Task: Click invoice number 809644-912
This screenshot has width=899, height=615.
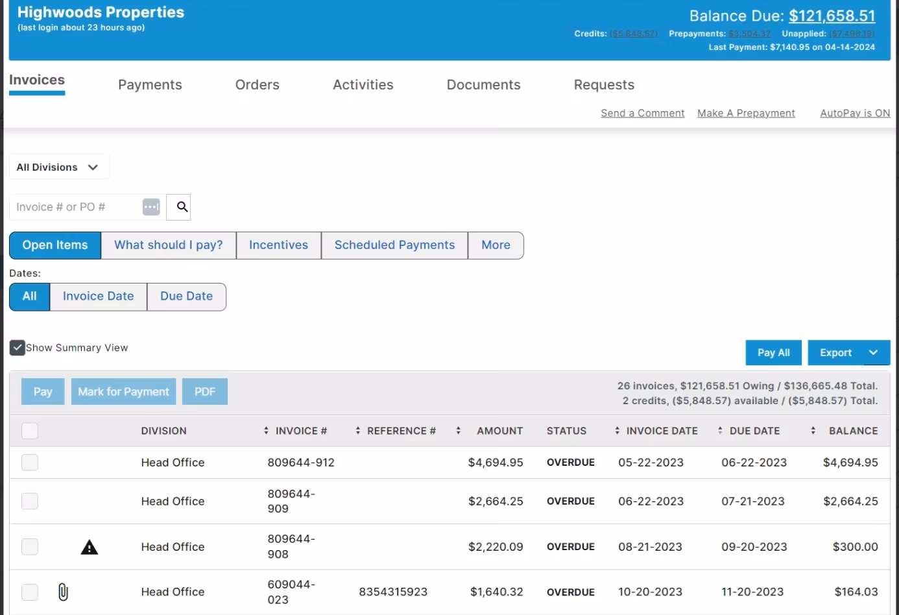Action: coord(301,463)
